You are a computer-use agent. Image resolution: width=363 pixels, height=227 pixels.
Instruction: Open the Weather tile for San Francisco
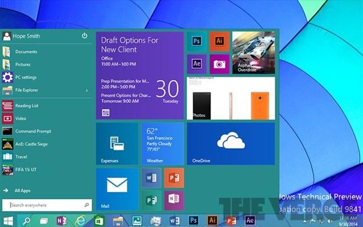[163, 144]
